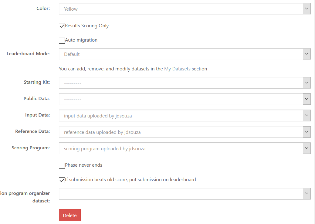The width and height of the screenshot is (315, 224).
Task: Click the Reference Data field uploaded by jdsouza
Action: (182, 132)
